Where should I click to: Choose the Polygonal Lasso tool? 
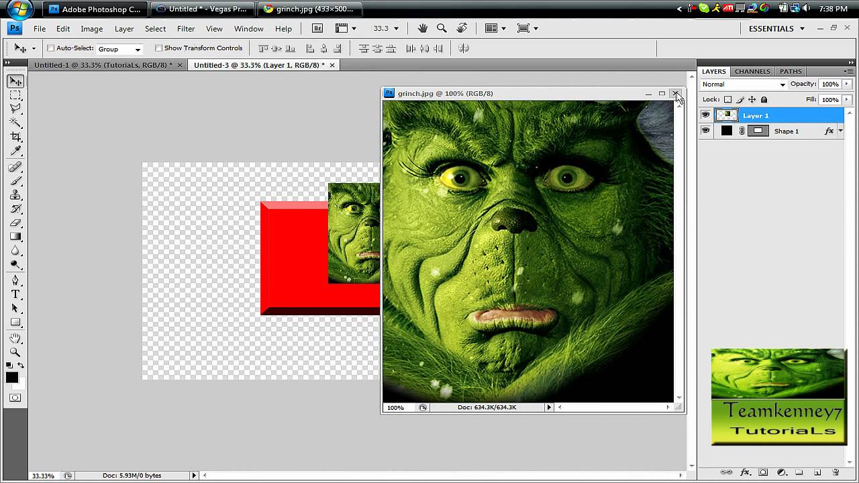(15, 109)
